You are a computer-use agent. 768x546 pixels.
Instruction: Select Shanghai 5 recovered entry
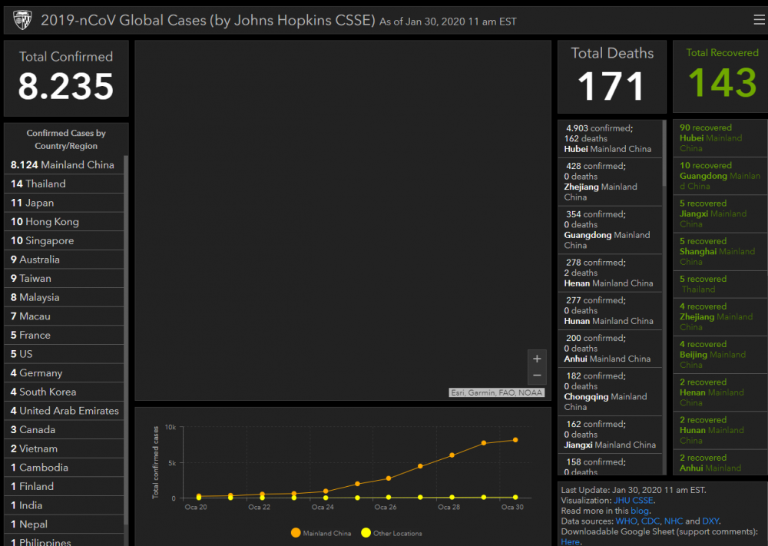720,251
